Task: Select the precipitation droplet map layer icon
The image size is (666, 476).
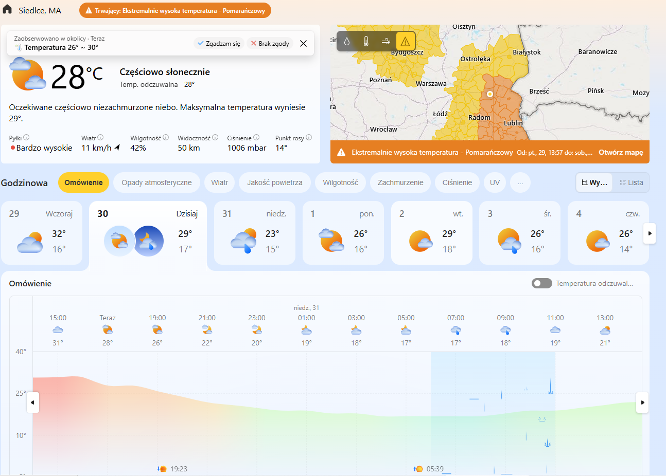Action: 347,42
